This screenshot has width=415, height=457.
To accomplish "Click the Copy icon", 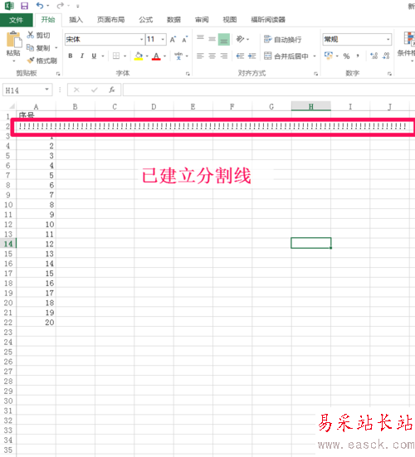I will (x=31, y=47).
